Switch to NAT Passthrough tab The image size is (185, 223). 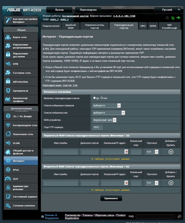(170, 26)
